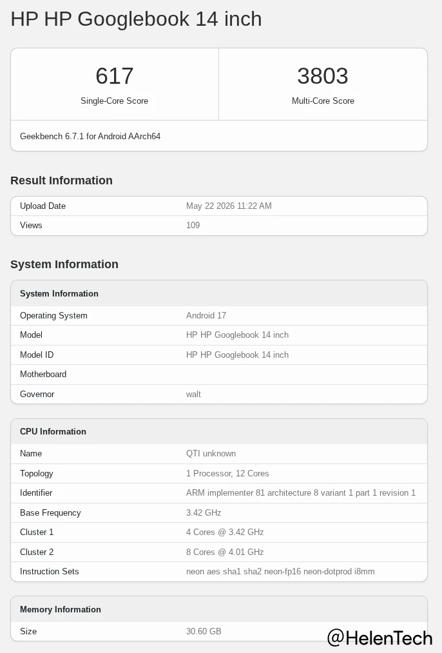Select 4 Cores @ 3.42 GHz value

225,532
